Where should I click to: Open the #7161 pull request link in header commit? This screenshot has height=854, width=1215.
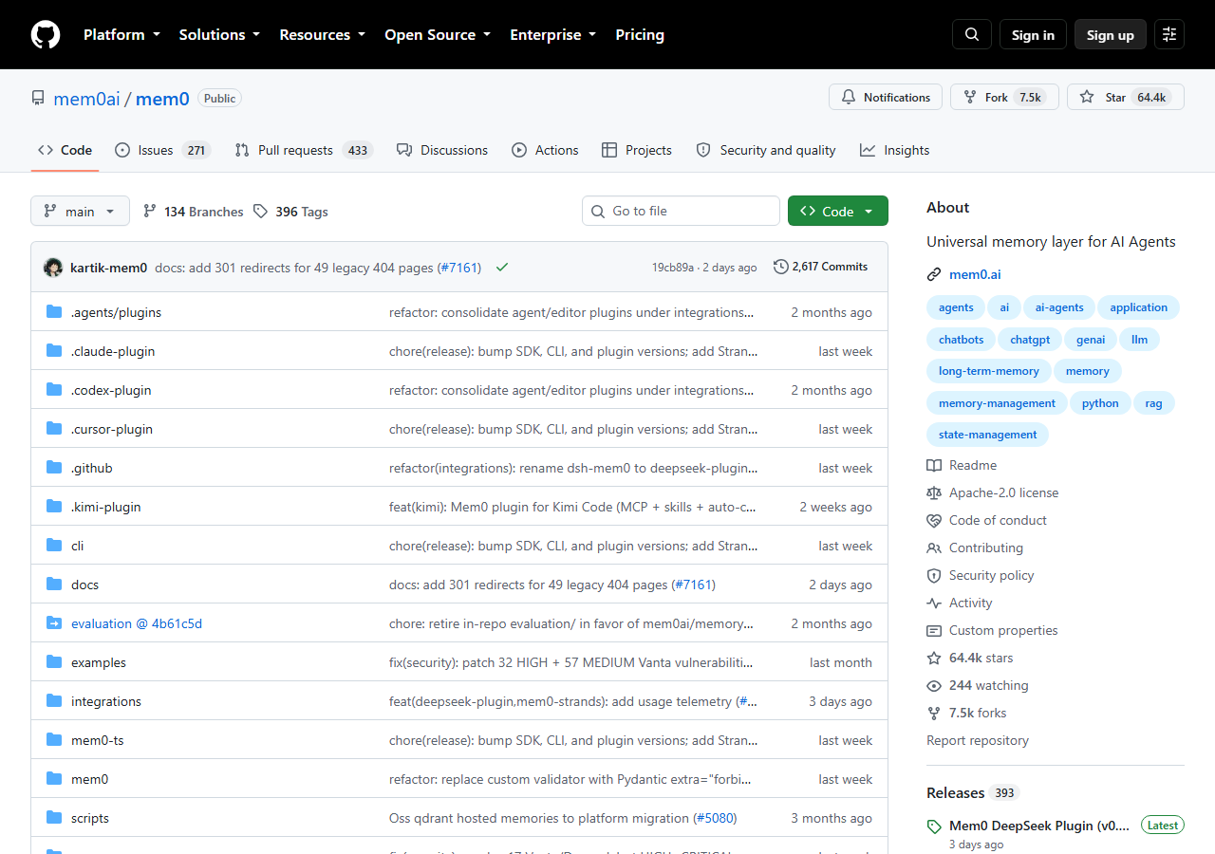[x=459, y=268]
